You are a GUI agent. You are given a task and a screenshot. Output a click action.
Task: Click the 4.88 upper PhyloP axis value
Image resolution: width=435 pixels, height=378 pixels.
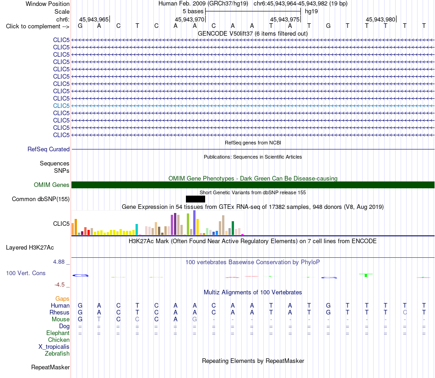tap(59, 262)
